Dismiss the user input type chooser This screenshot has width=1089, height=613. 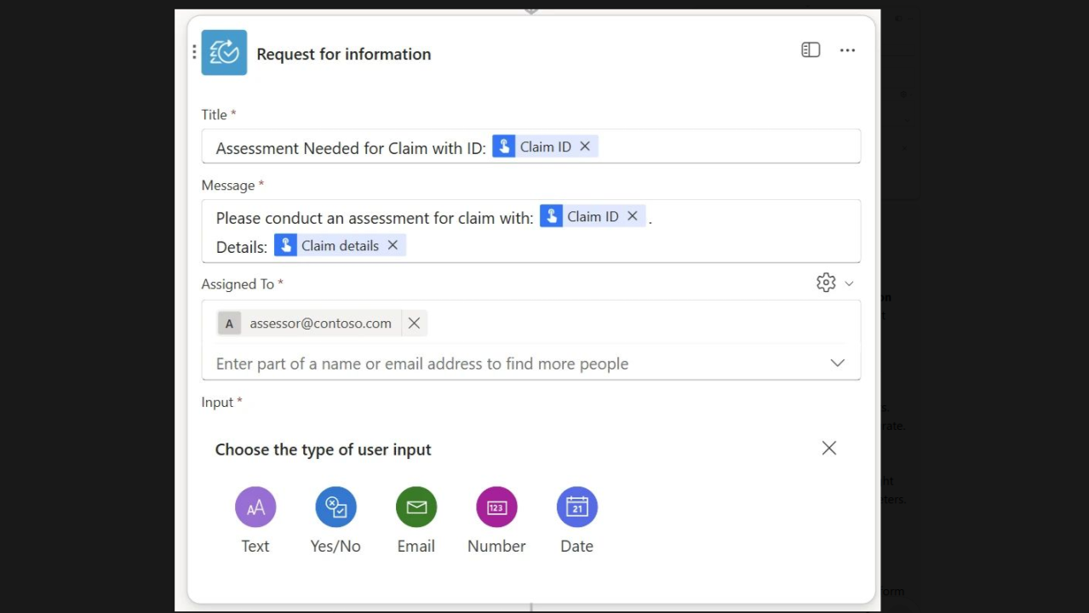(828, 447)
